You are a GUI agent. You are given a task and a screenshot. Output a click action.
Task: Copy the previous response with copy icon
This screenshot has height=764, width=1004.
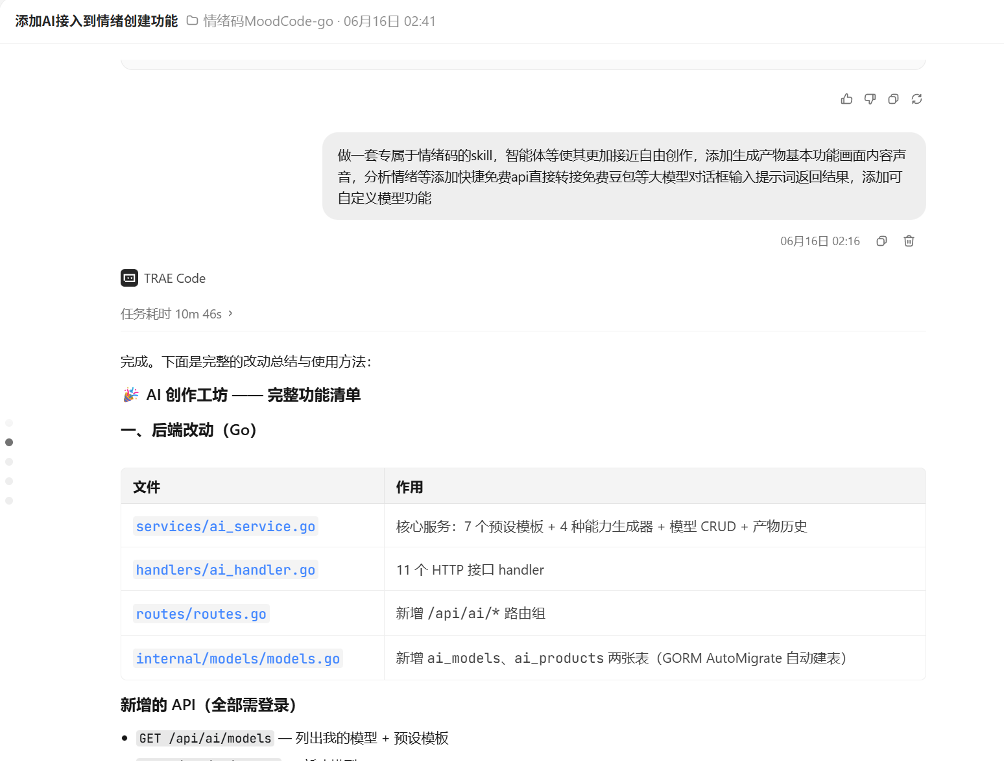point(893,99)
